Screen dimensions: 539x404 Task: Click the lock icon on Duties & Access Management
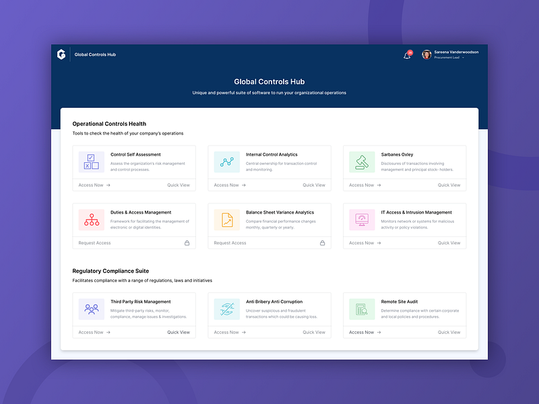click(187, 243)
